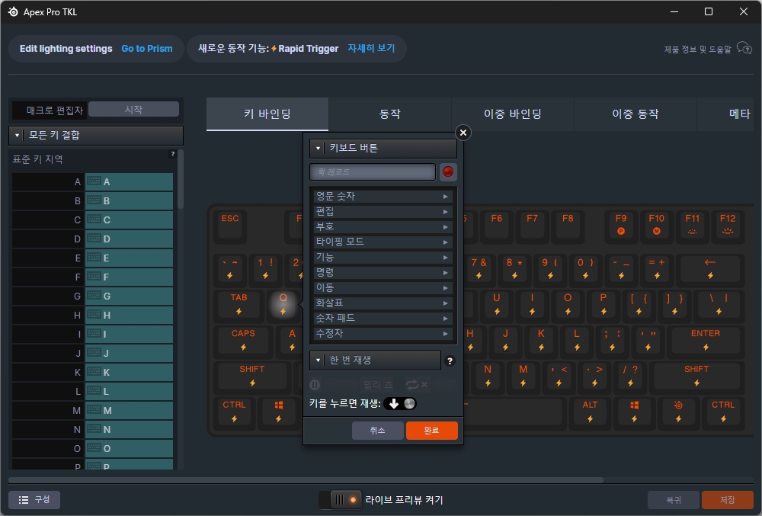Select the M key row in list
762x516 pixels.
pyautogui.click(x=92, y=411)
